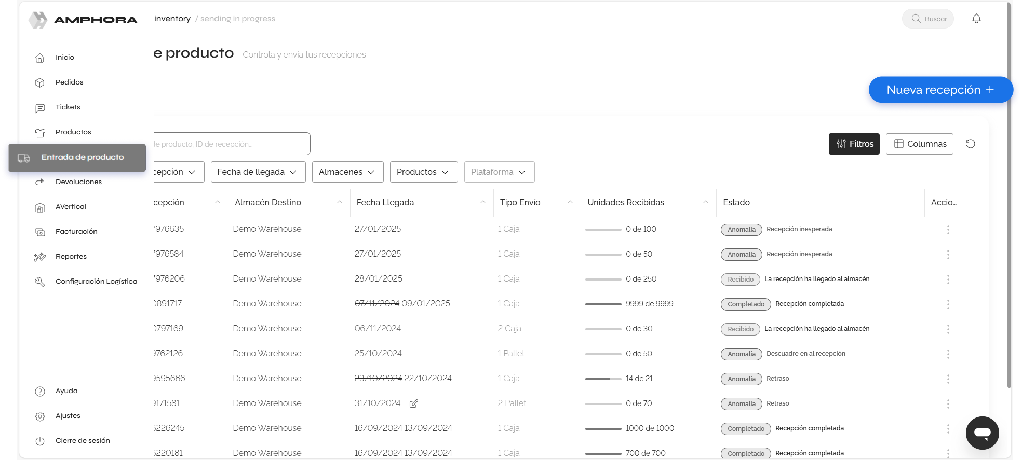Click the Amphora logo
This screenshot has width=1022, height=460.
tap(83, 20)
